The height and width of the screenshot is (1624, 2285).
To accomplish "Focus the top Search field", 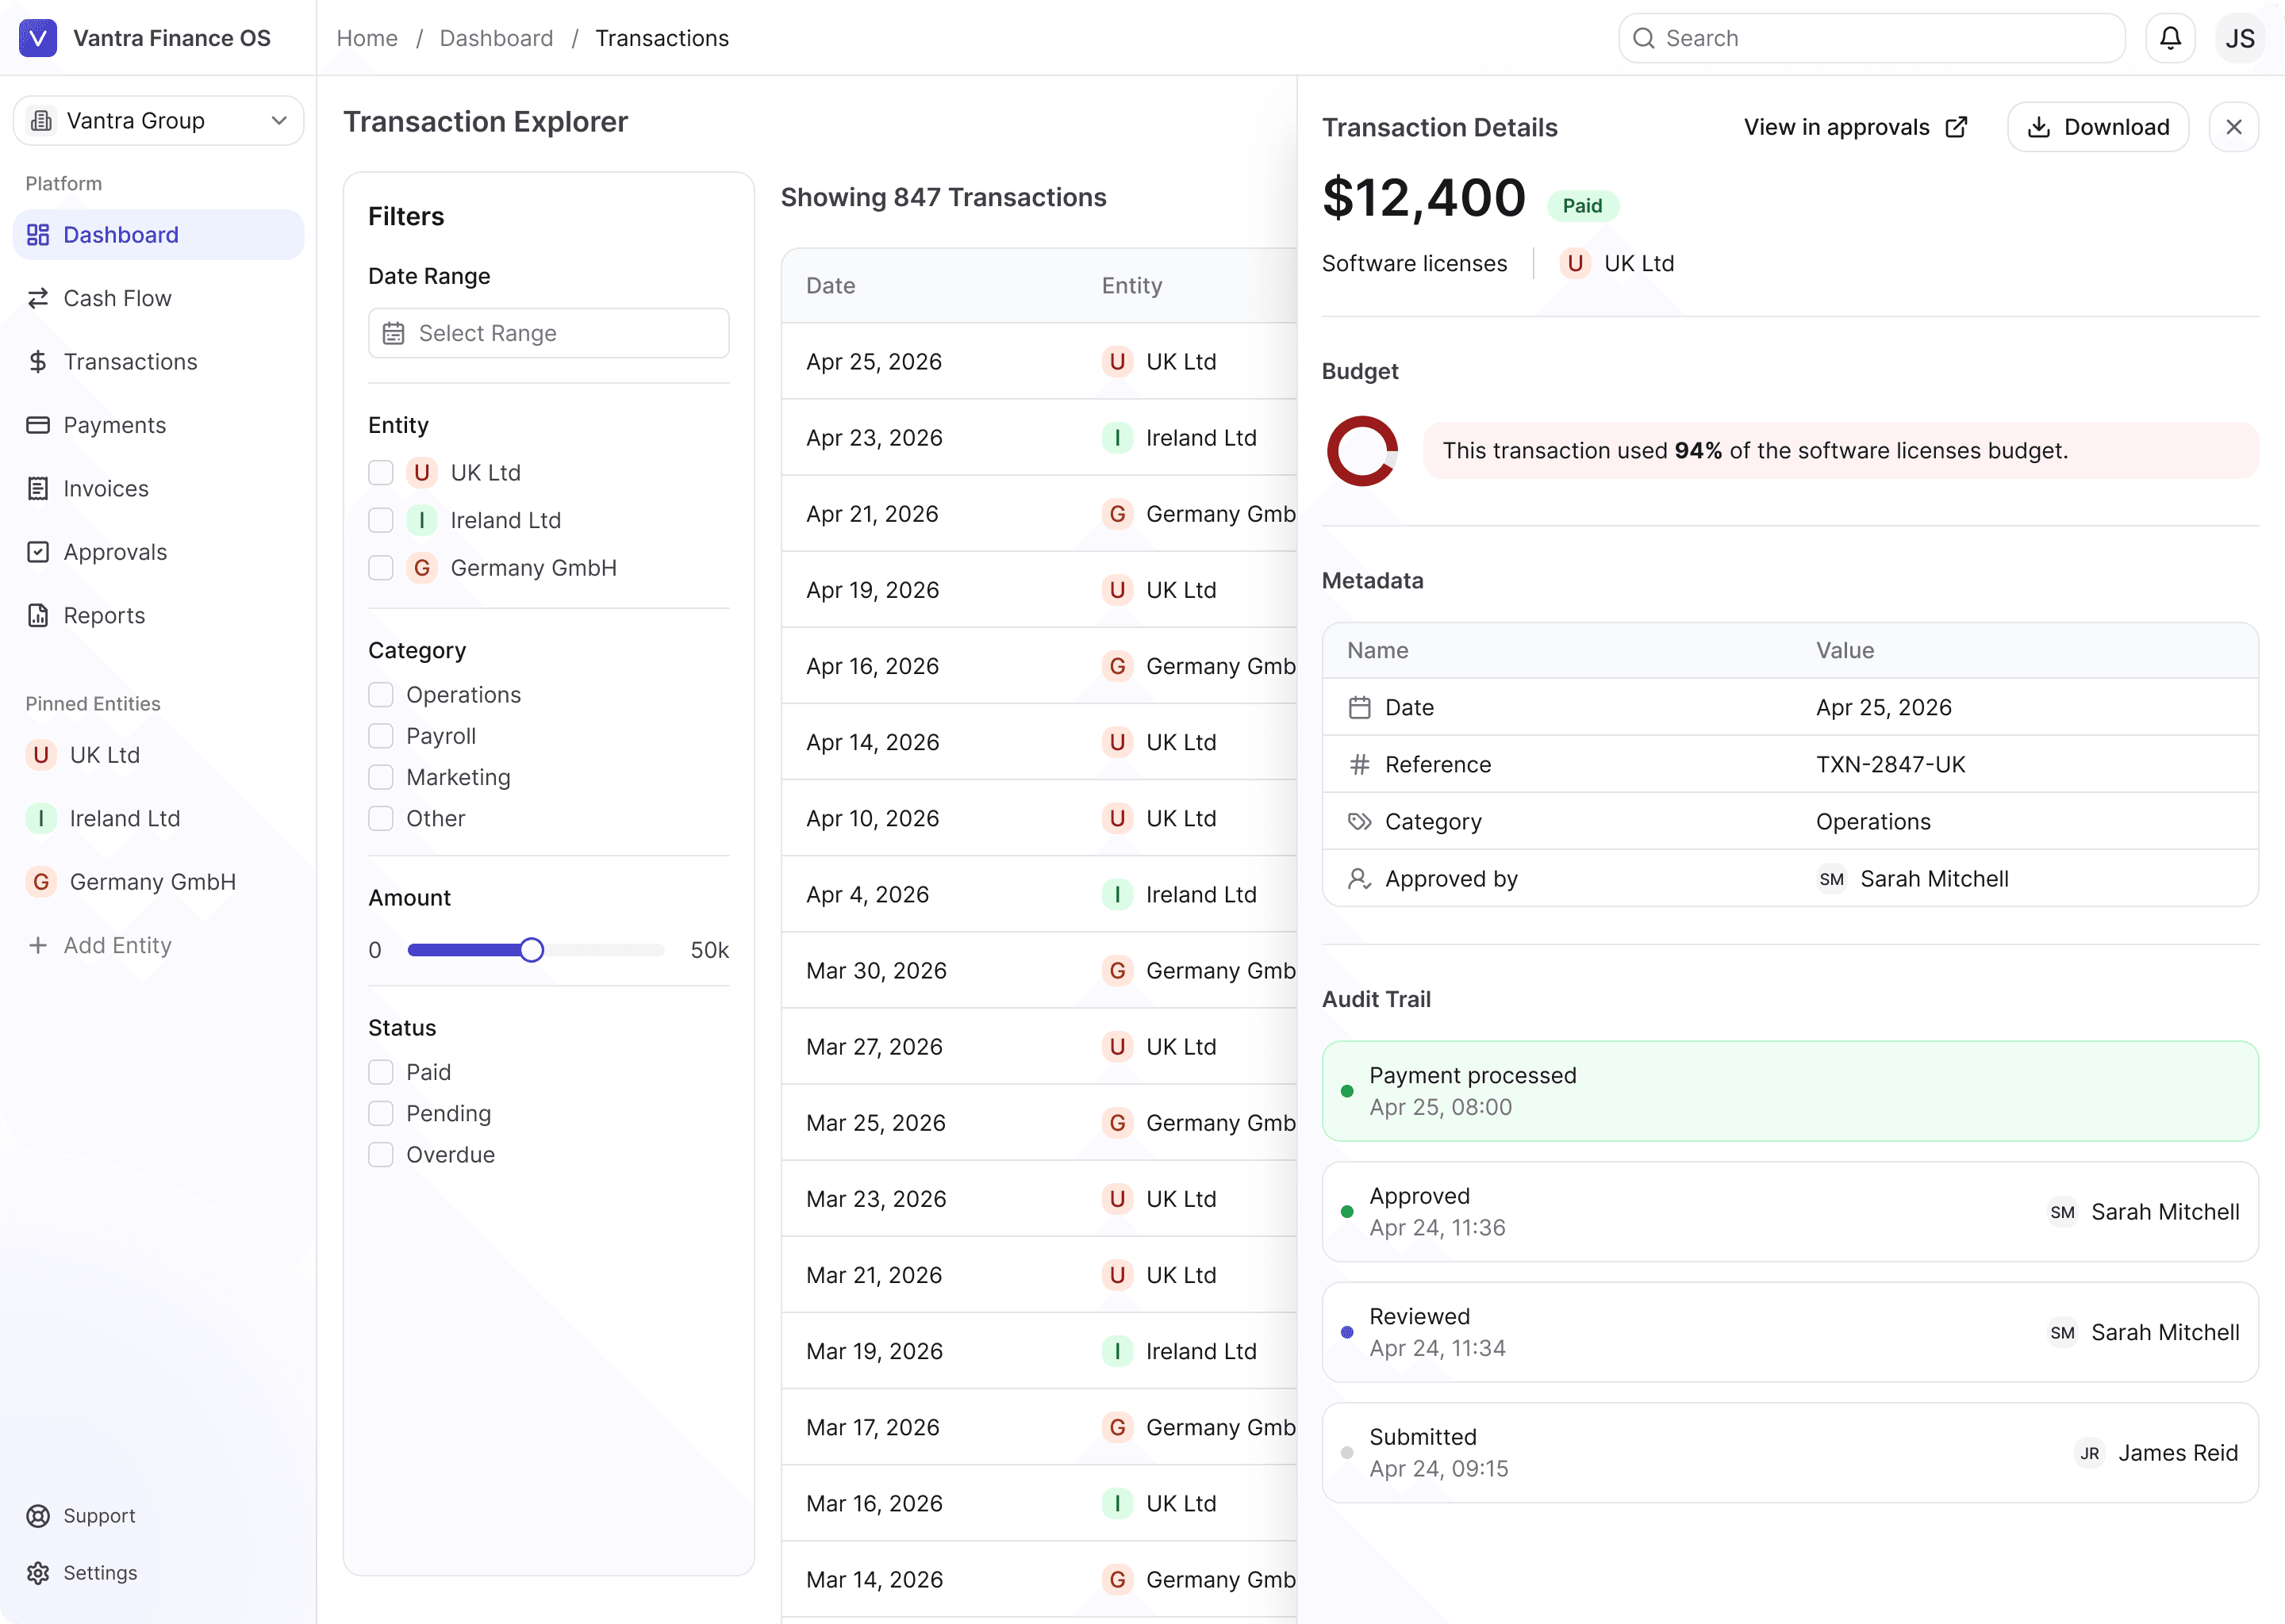I will point(1871,38).
